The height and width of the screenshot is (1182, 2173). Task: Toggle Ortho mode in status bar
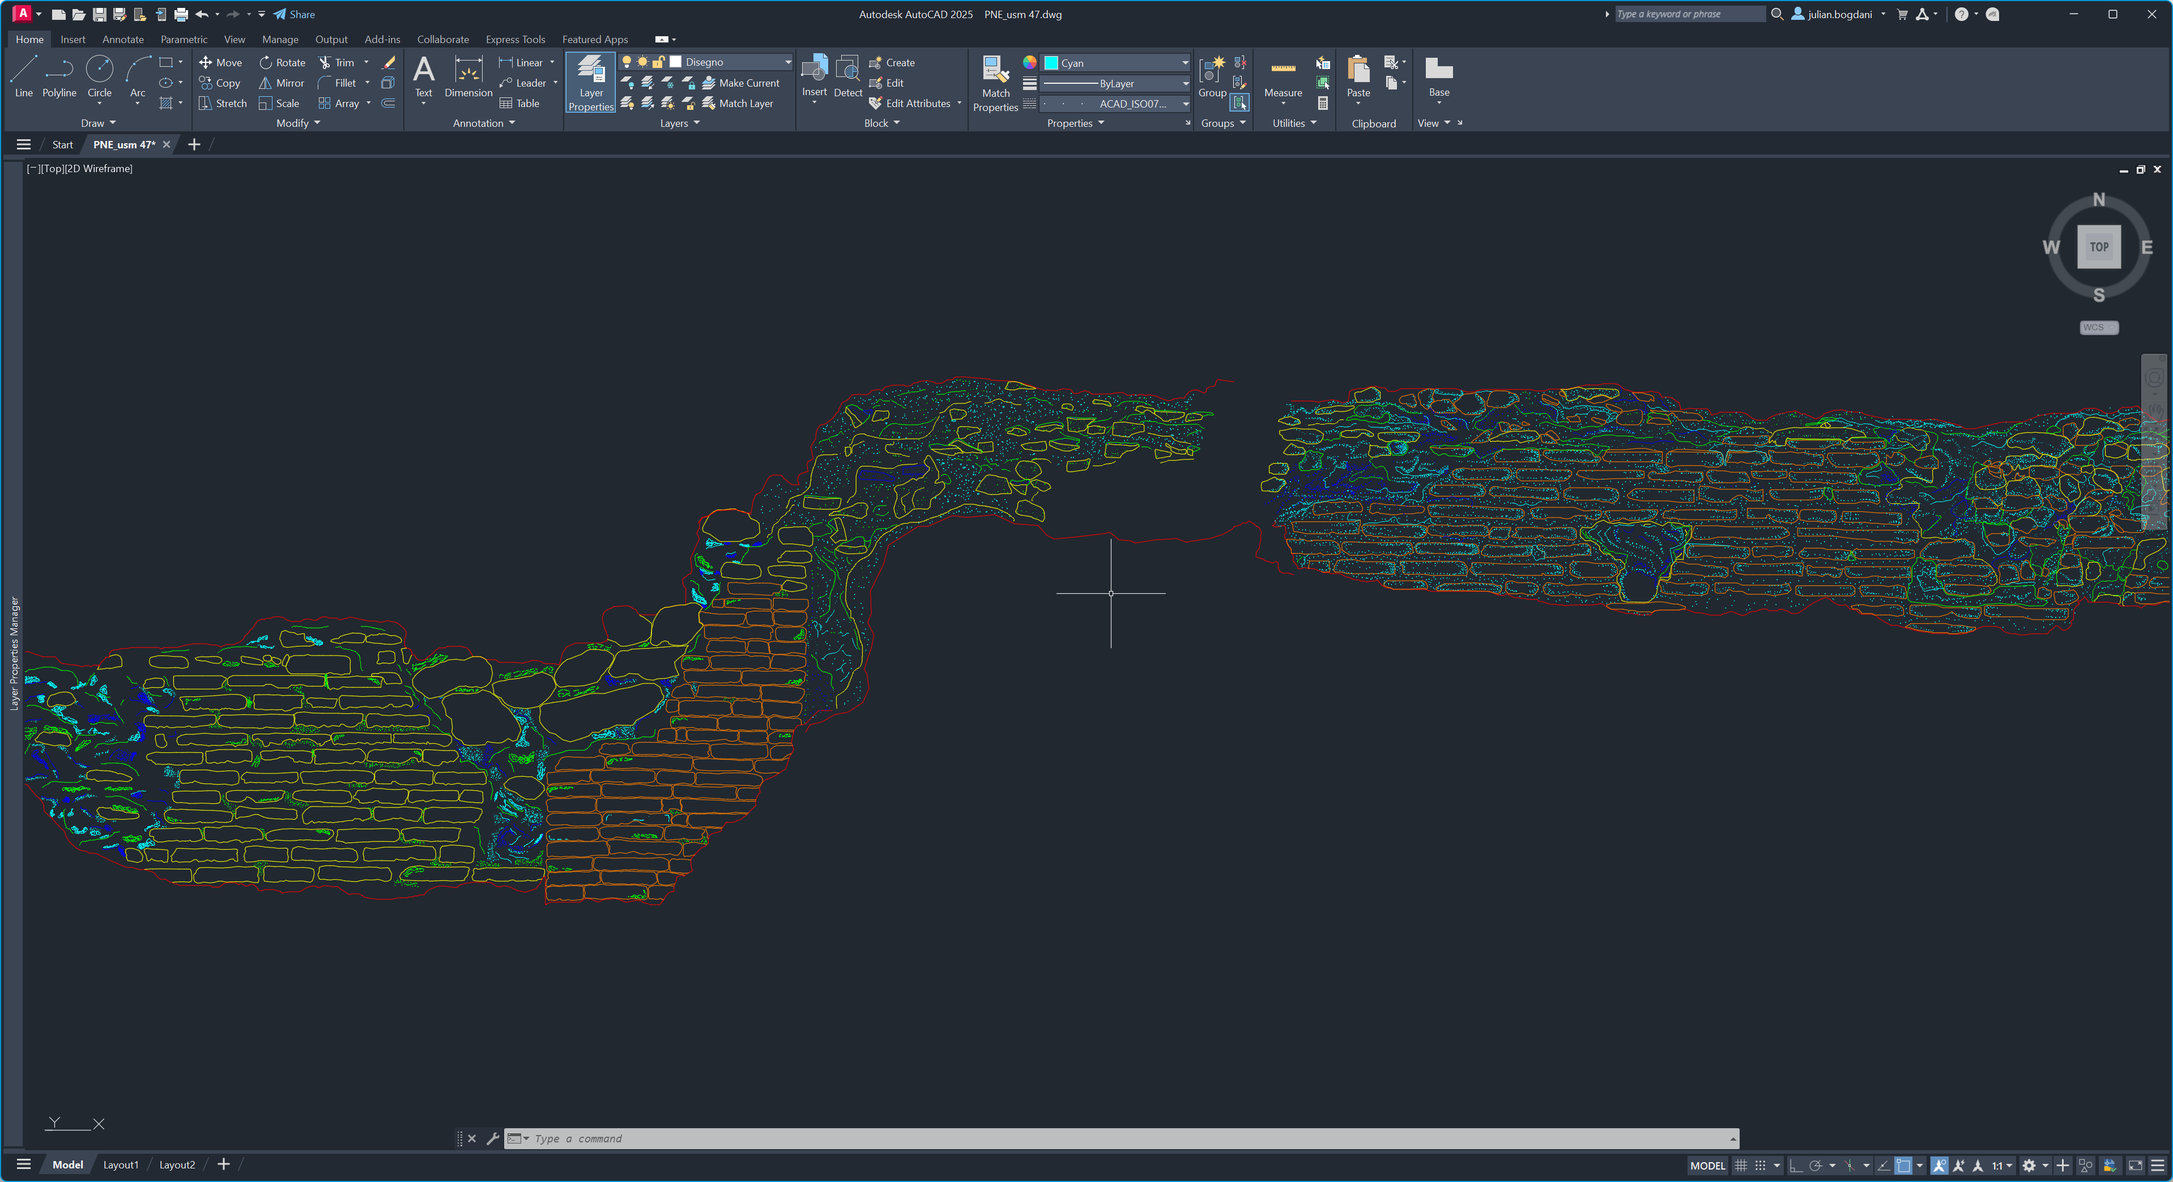1796,1165
